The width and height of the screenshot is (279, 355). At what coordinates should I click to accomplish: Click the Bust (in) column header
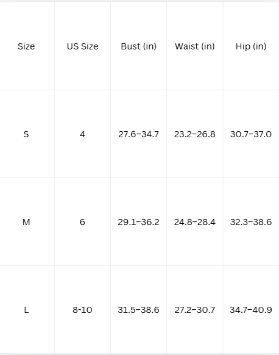click(139, 46)
